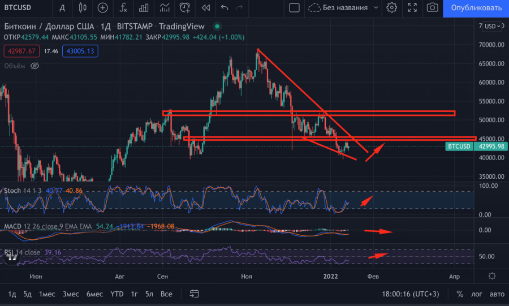509x306 pixels.
Task: Click the Опубликовать button
Action: point(476,8)
